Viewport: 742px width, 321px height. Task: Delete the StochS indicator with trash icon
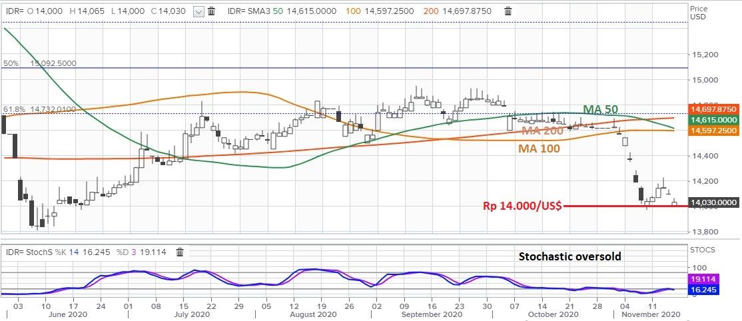(179, 252)
